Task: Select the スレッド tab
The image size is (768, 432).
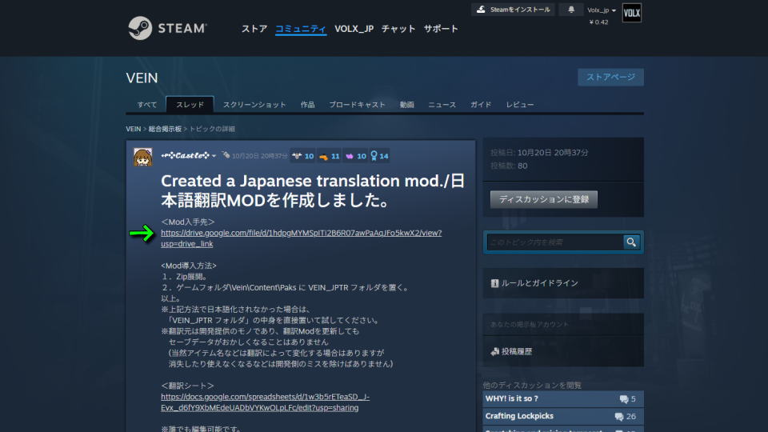Action: click(x=190, y=104)
